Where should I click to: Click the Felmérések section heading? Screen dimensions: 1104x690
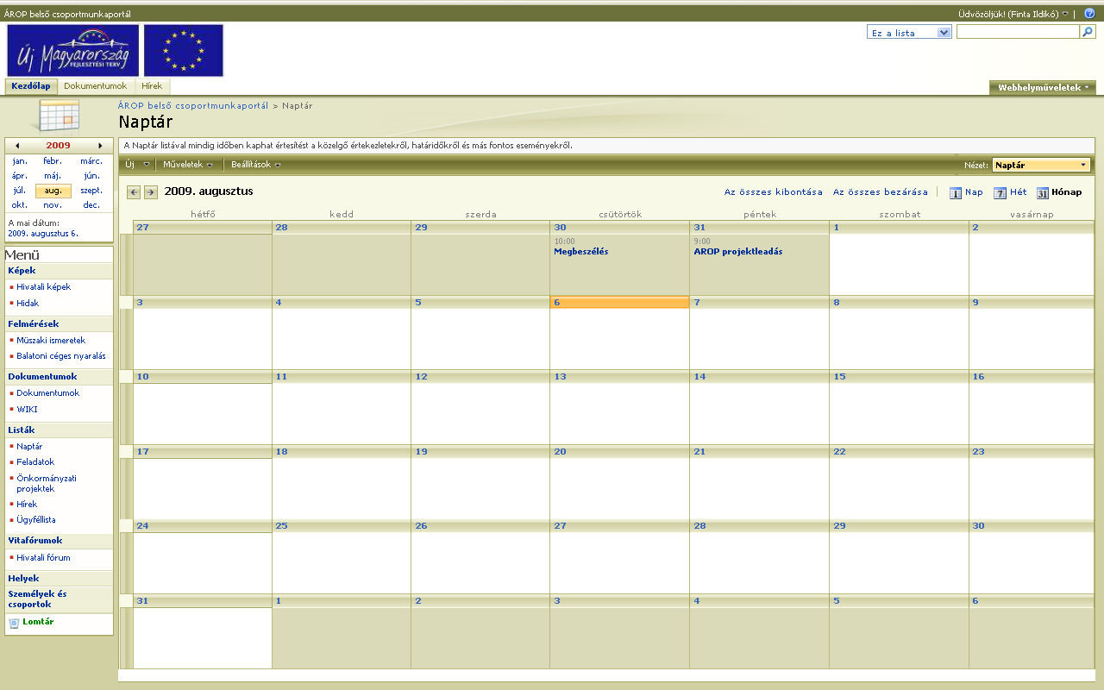[x=34, y=324]
